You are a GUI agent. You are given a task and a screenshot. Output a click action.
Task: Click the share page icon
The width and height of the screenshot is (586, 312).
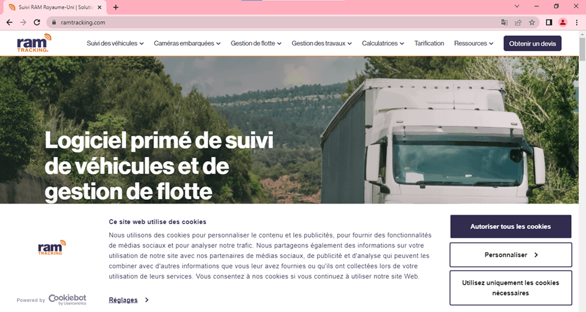[518, 22]
